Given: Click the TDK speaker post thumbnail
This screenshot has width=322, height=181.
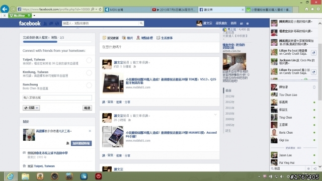Looking at the screenshot, I should (113, 83).
